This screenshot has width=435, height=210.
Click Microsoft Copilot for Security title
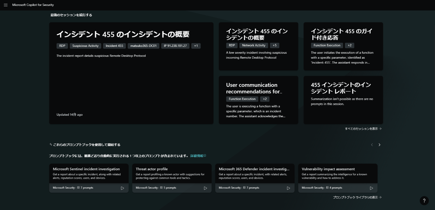[33, 5]
